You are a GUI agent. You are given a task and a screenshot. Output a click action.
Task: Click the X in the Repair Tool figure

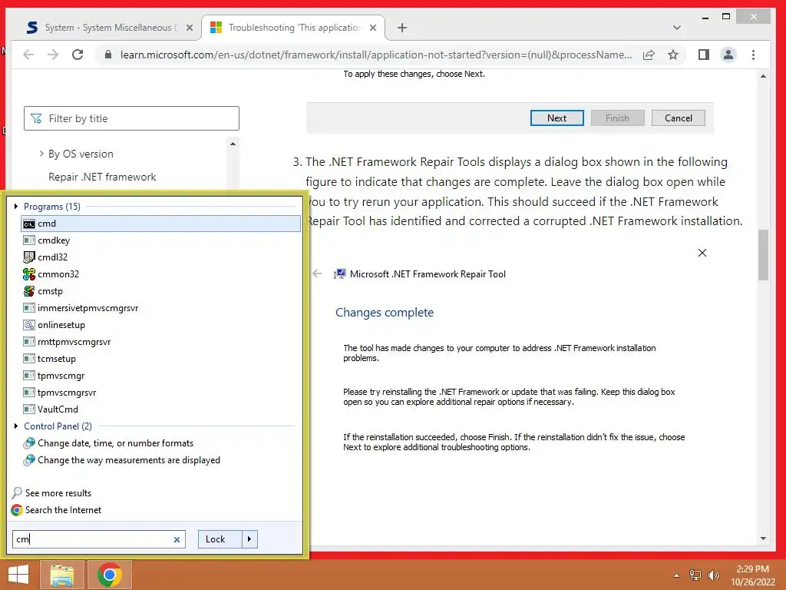[x=702, y=253]
